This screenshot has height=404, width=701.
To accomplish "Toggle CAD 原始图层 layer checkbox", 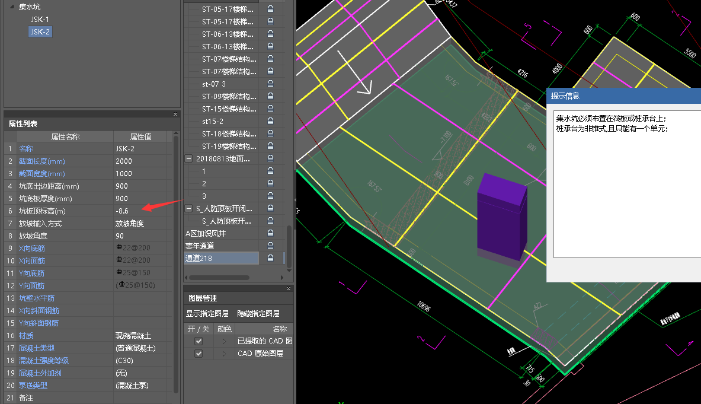I will click(x=199, y=354).
